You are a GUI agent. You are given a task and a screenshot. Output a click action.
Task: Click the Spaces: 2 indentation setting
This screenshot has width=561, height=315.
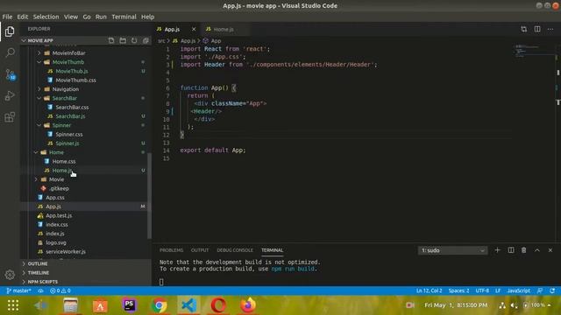(458, 290)
